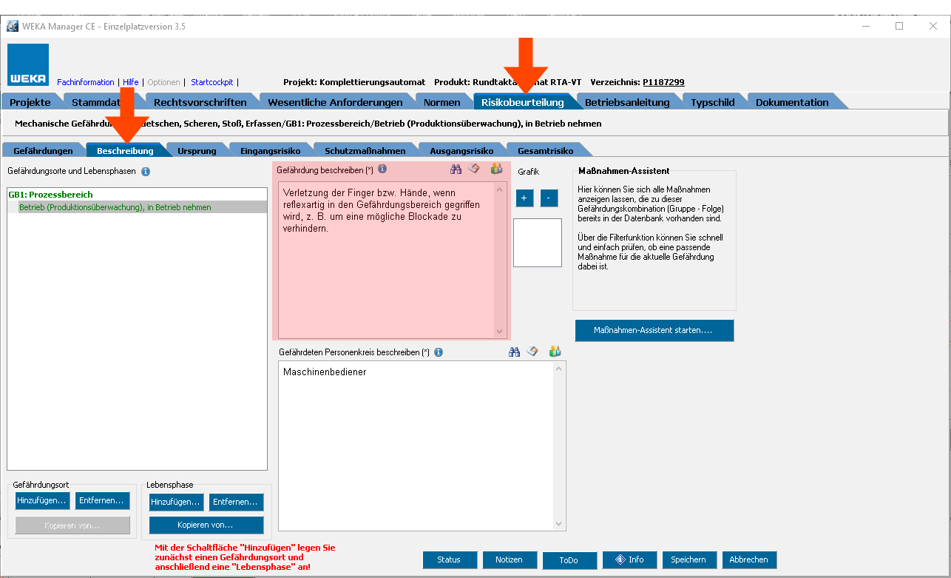Open info icon beside Gefährdungsorte und Lebensphasen
The image size is (951, 578).
click(146, 172)
